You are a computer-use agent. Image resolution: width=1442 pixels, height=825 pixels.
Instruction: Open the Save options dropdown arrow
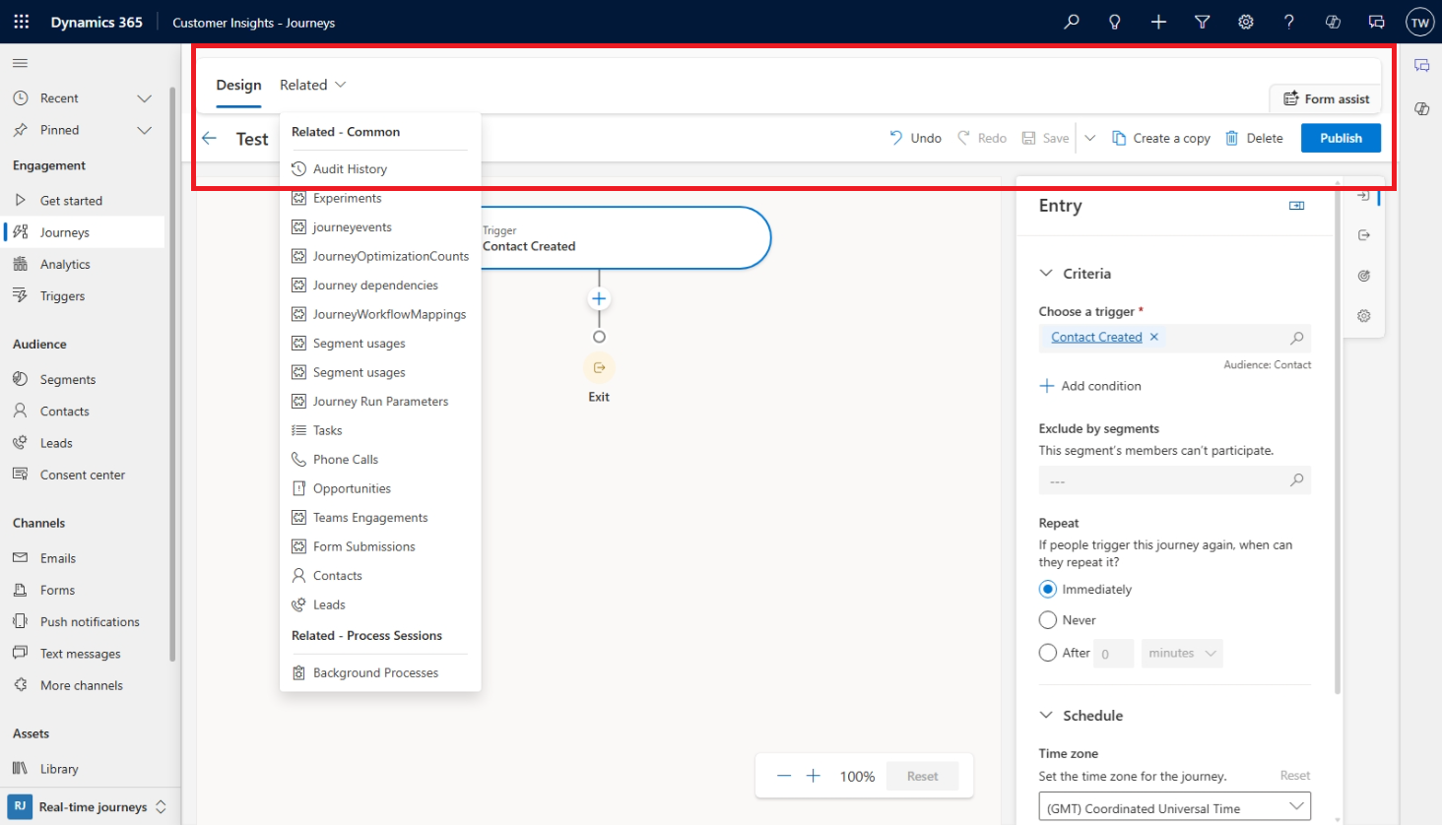[x=1089, y=138]
